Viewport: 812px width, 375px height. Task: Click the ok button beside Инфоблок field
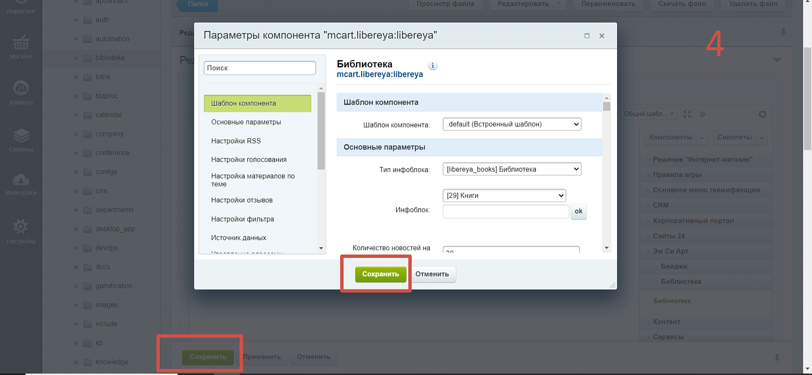pyautogui.click(x=578, y=211)
